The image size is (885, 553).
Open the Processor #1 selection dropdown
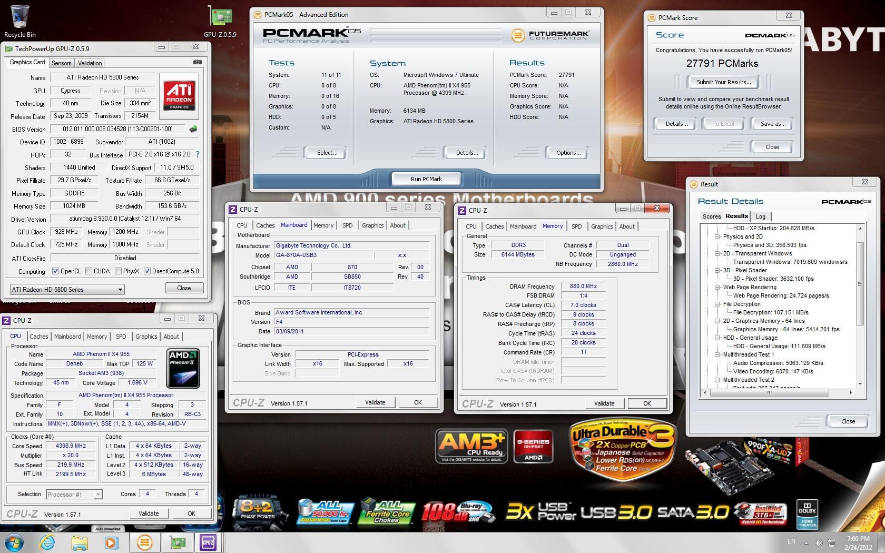coord(74,494)
